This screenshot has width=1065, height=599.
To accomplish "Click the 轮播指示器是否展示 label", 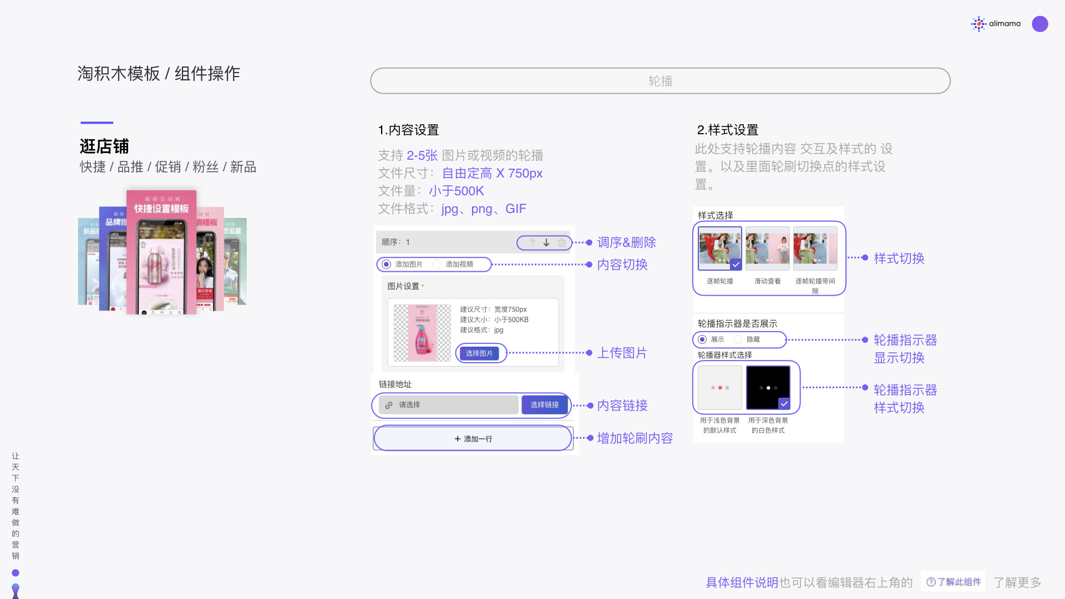I will coord(737,323).
